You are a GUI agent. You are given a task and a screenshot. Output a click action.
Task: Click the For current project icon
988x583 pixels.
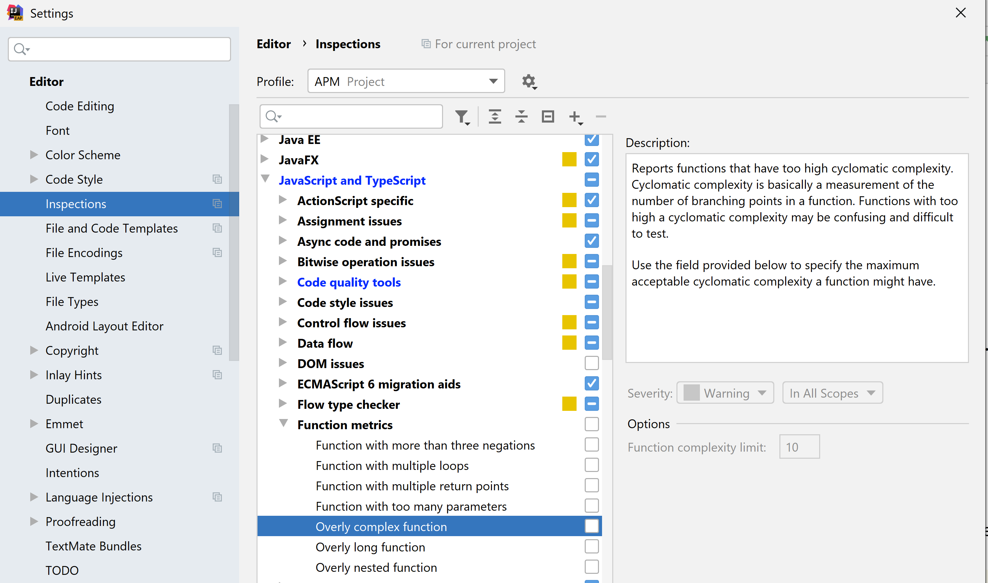coord(426,43)
